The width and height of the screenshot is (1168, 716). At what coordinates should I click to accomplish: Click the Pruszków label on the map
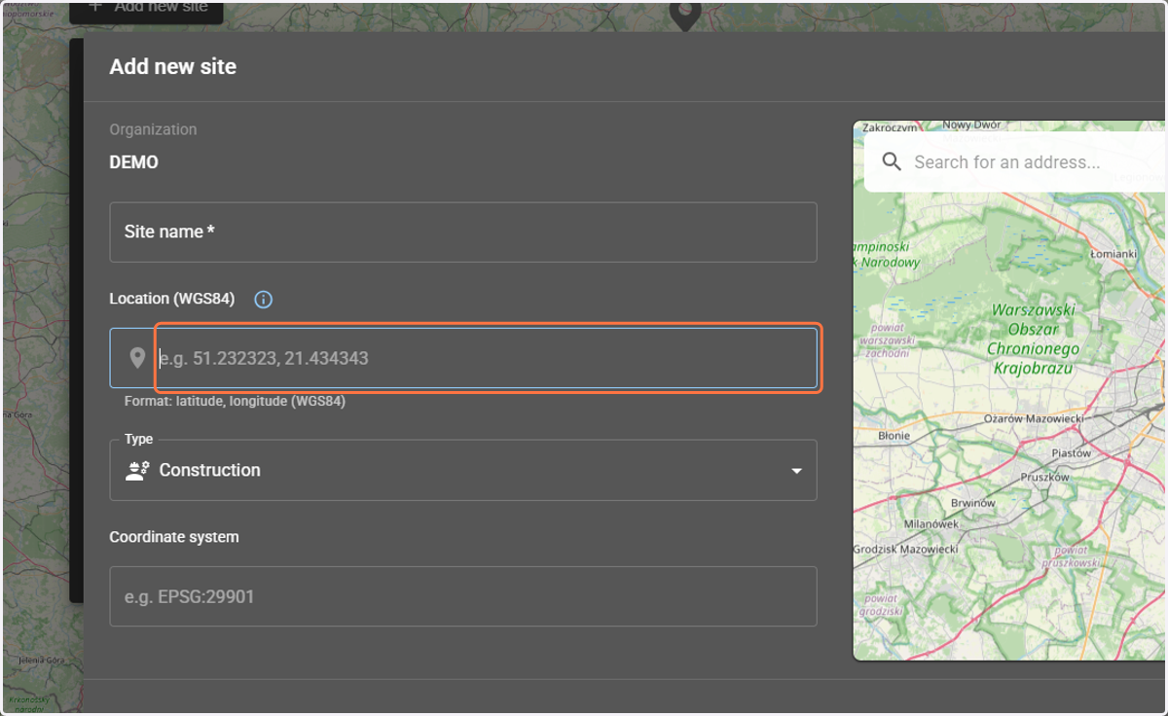pos(1044,477)
